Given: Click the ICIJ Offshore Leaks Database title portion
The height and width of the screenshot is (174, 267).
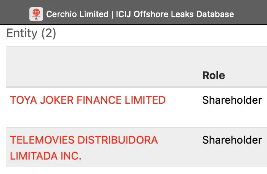Looking at the screenshot, I should (175, 14).
